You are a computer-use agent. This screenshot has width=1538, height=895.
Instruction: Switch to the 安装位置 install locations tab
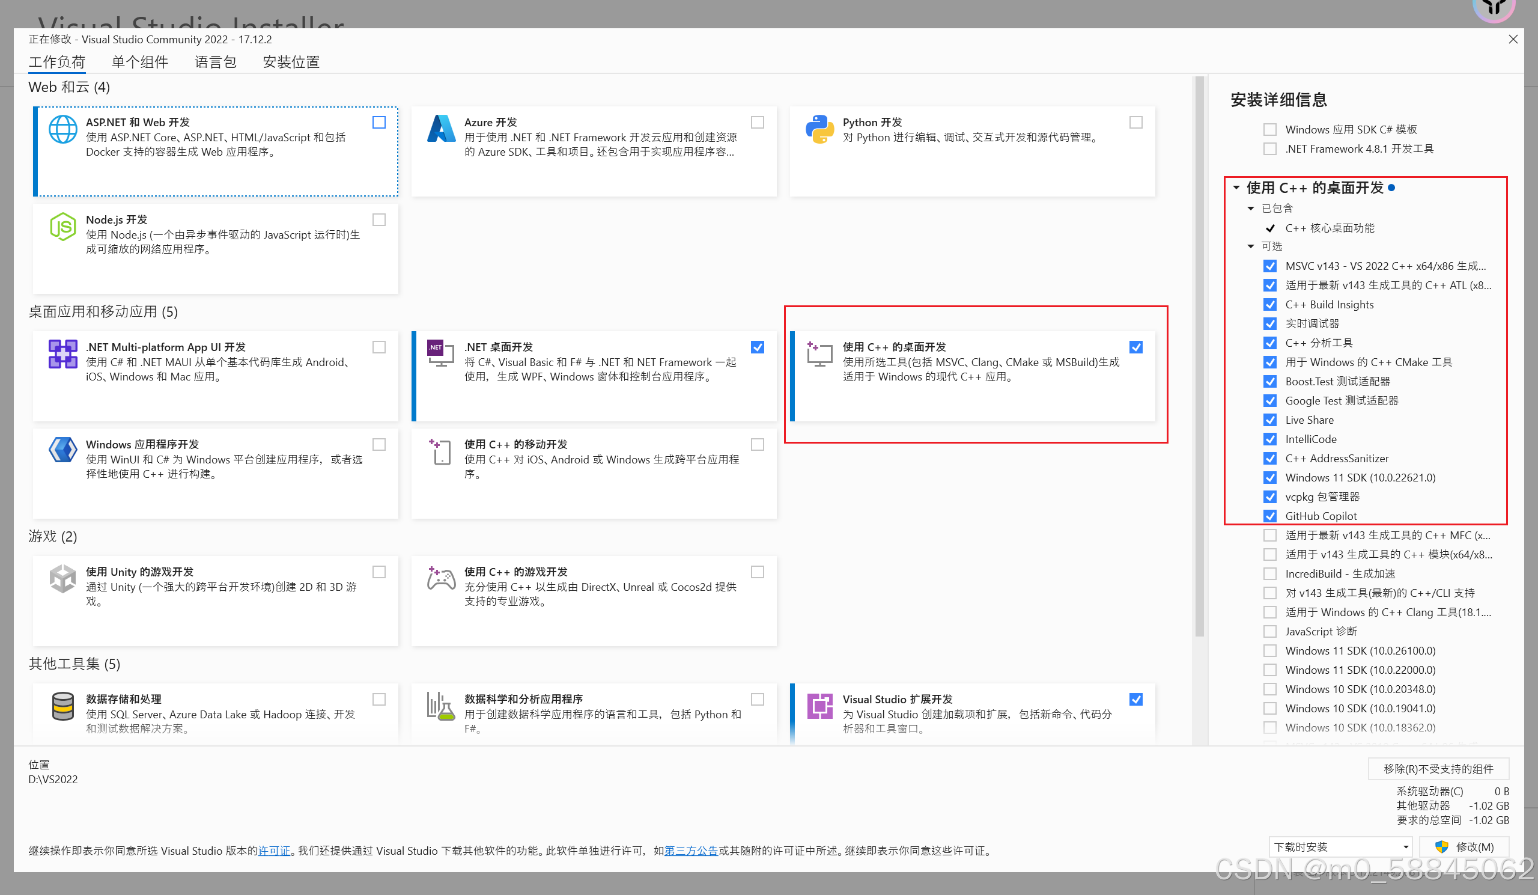(x=291, y=62)
